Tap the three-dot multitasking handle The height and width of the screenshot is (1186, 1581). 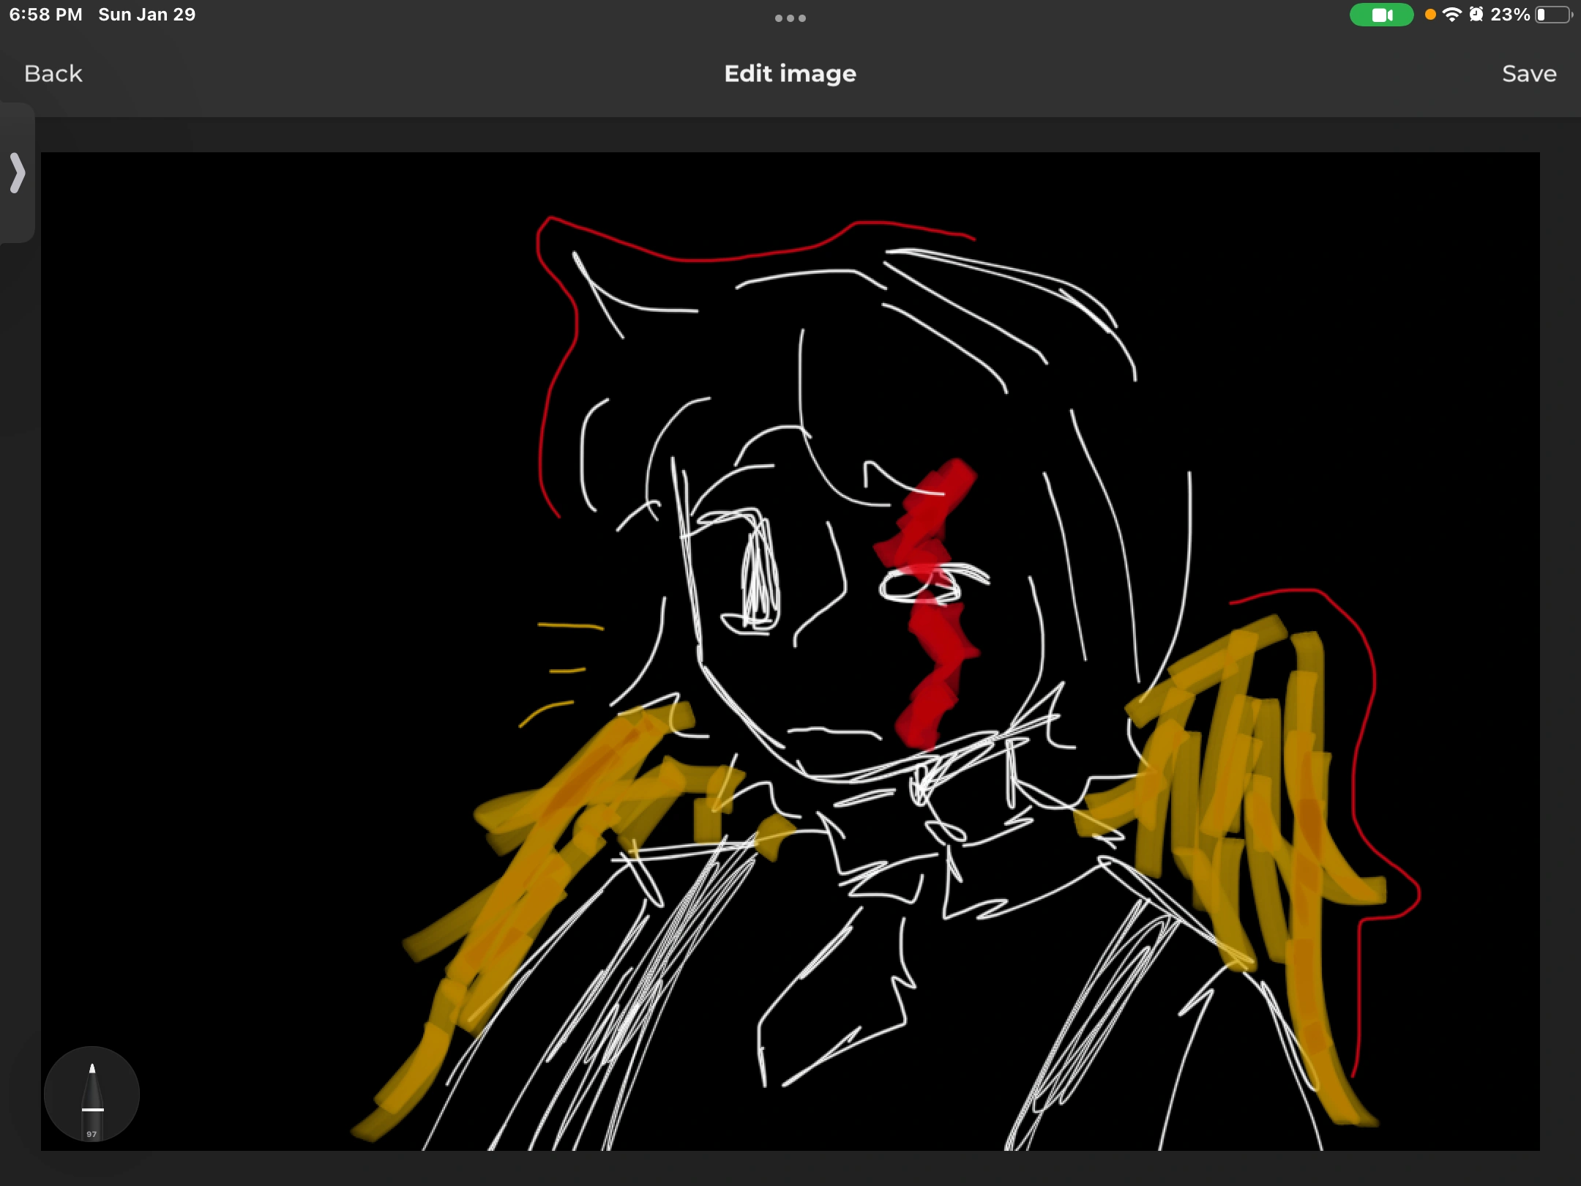[x=790, y=18]
